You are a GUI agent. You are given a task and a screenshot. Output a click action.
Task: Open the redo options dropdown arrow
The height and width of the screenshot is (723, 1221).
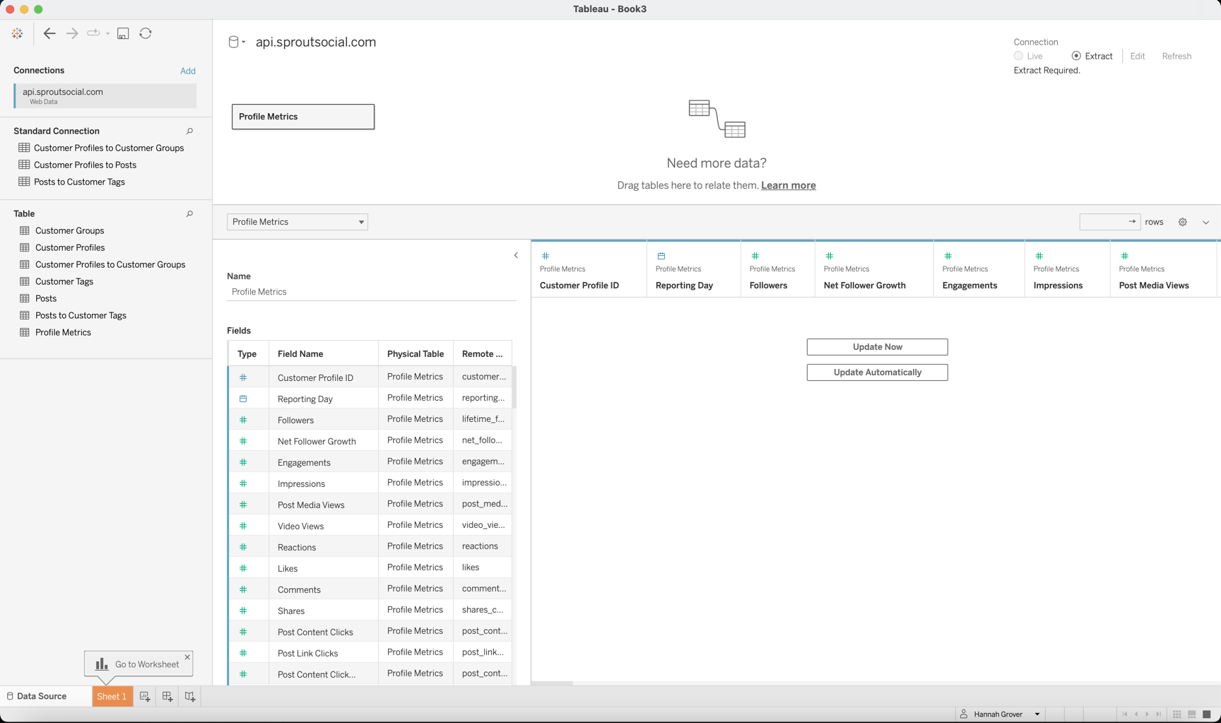(108, 33)
